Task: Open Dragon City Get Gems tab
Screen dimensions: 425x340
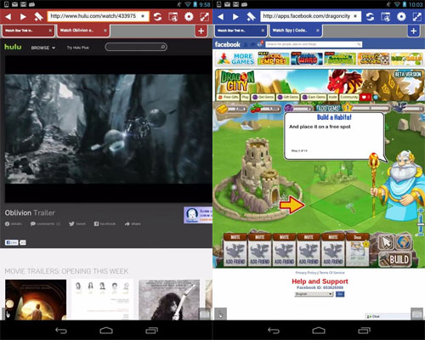Action: pyautogui.click(x=263, y=97)
